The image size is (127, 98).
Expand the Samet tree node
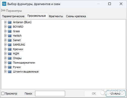[5, 40]
